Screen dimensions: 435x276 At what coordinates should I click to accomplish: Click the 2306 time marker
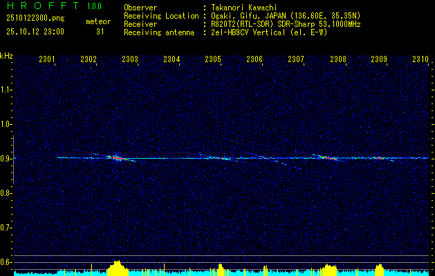pyautogui.click(x=254, y=59)
